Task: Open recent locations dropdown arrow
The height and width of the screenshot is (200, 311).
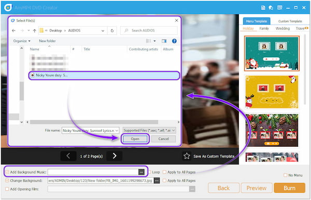Action: [29, 30]
